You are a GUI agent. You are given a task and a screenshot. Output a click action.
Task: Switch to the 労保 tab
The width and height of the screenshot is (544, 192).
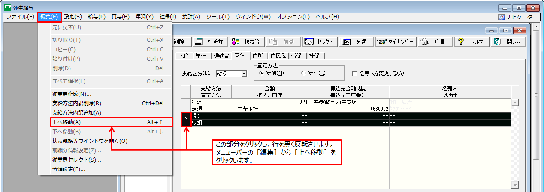click(x=297, y=56)
